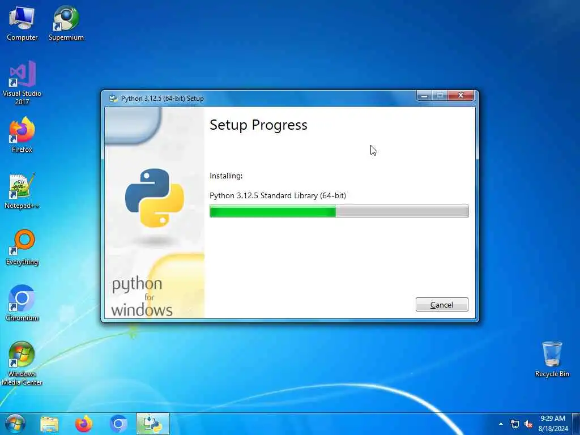
Task: Show hidden system tray icons
Action: tap(501, 424)
